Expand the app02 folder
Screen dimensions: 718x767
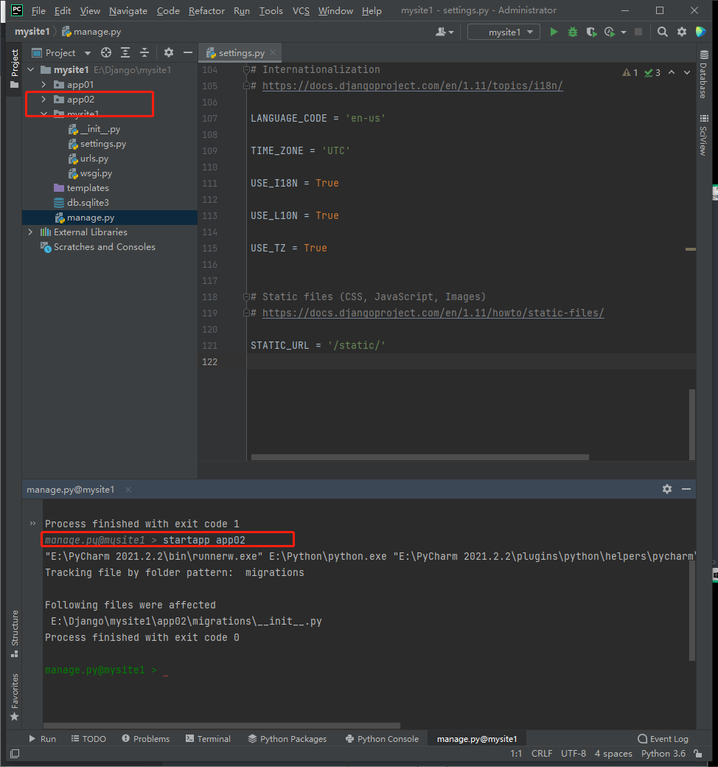[43, 100]
